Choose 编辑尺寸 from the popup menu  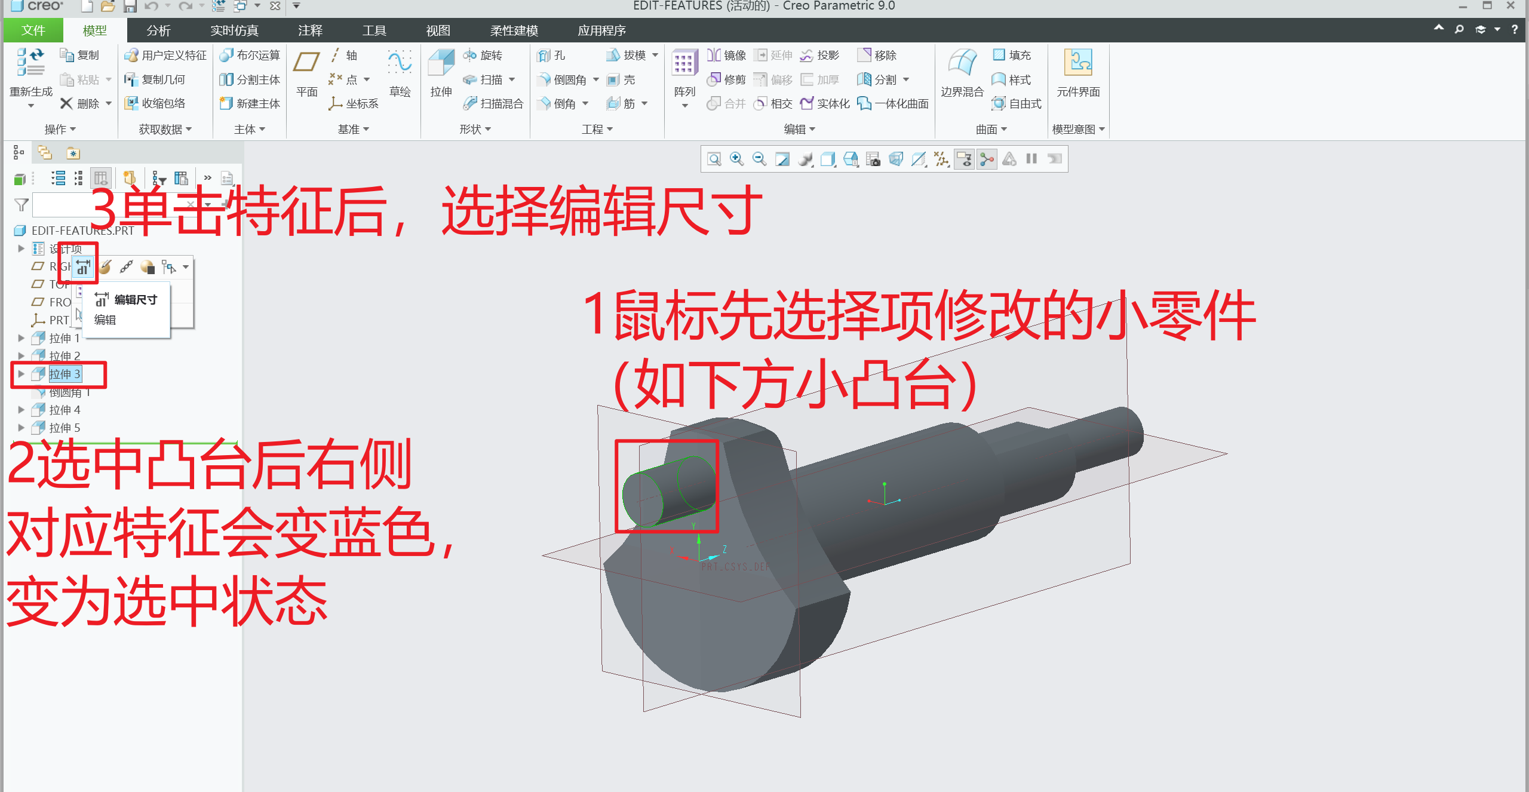[135, 300]
